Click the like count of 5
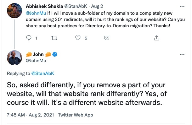The height and width of the screenshot is (125, 192). [x=86, y=38]
